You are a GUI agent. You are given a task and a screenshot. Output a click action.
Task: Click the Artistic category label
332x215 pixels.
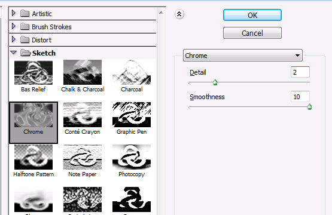tap(42, 14)
